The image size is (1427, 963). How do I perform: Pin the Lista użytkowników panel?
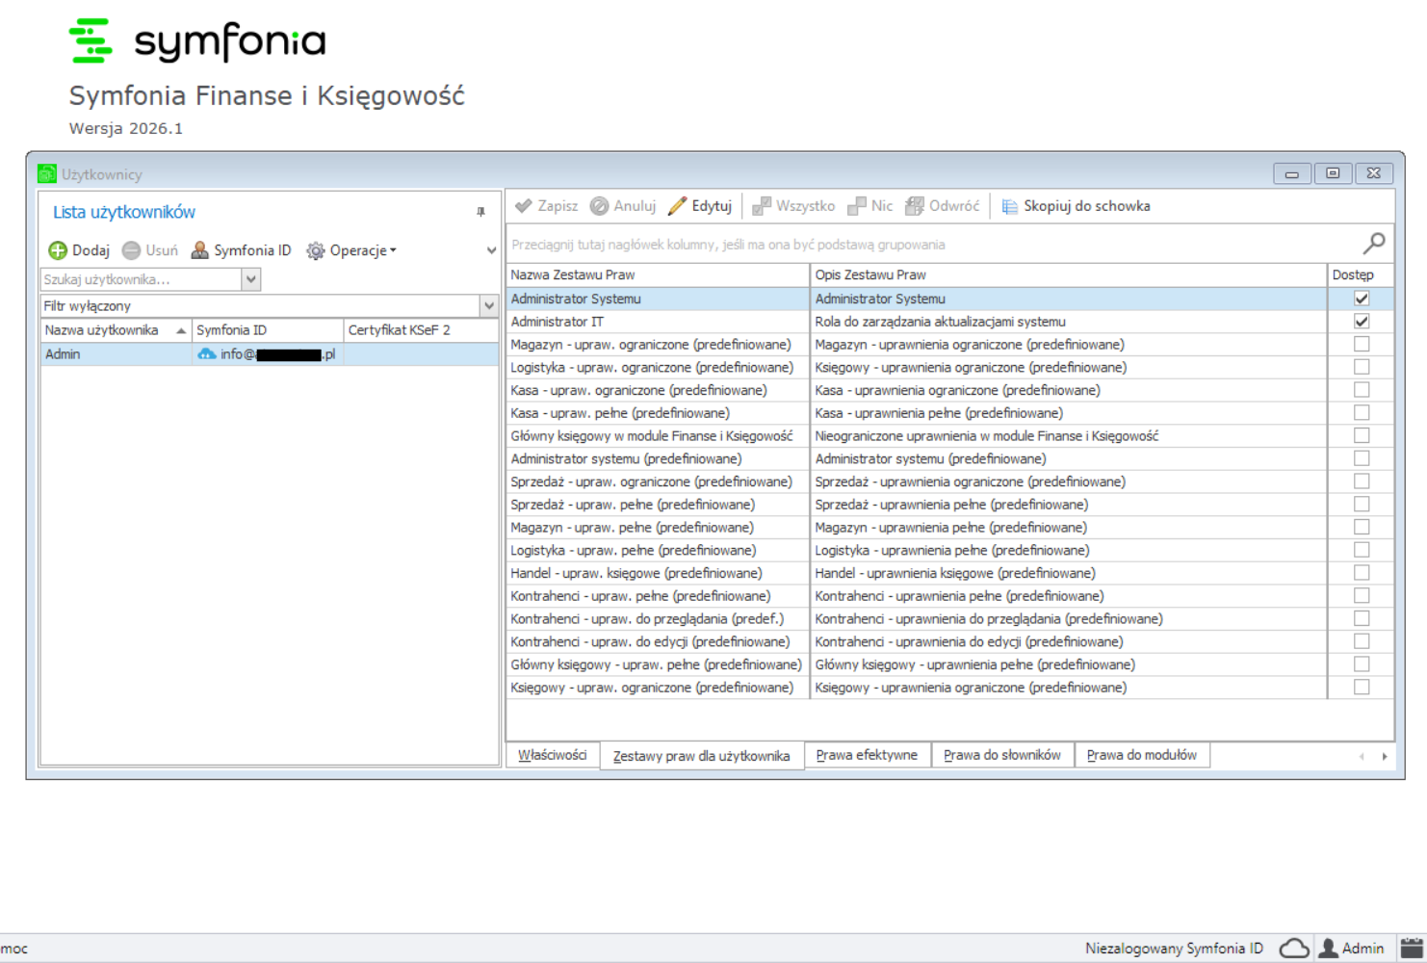tap(480, 212)
